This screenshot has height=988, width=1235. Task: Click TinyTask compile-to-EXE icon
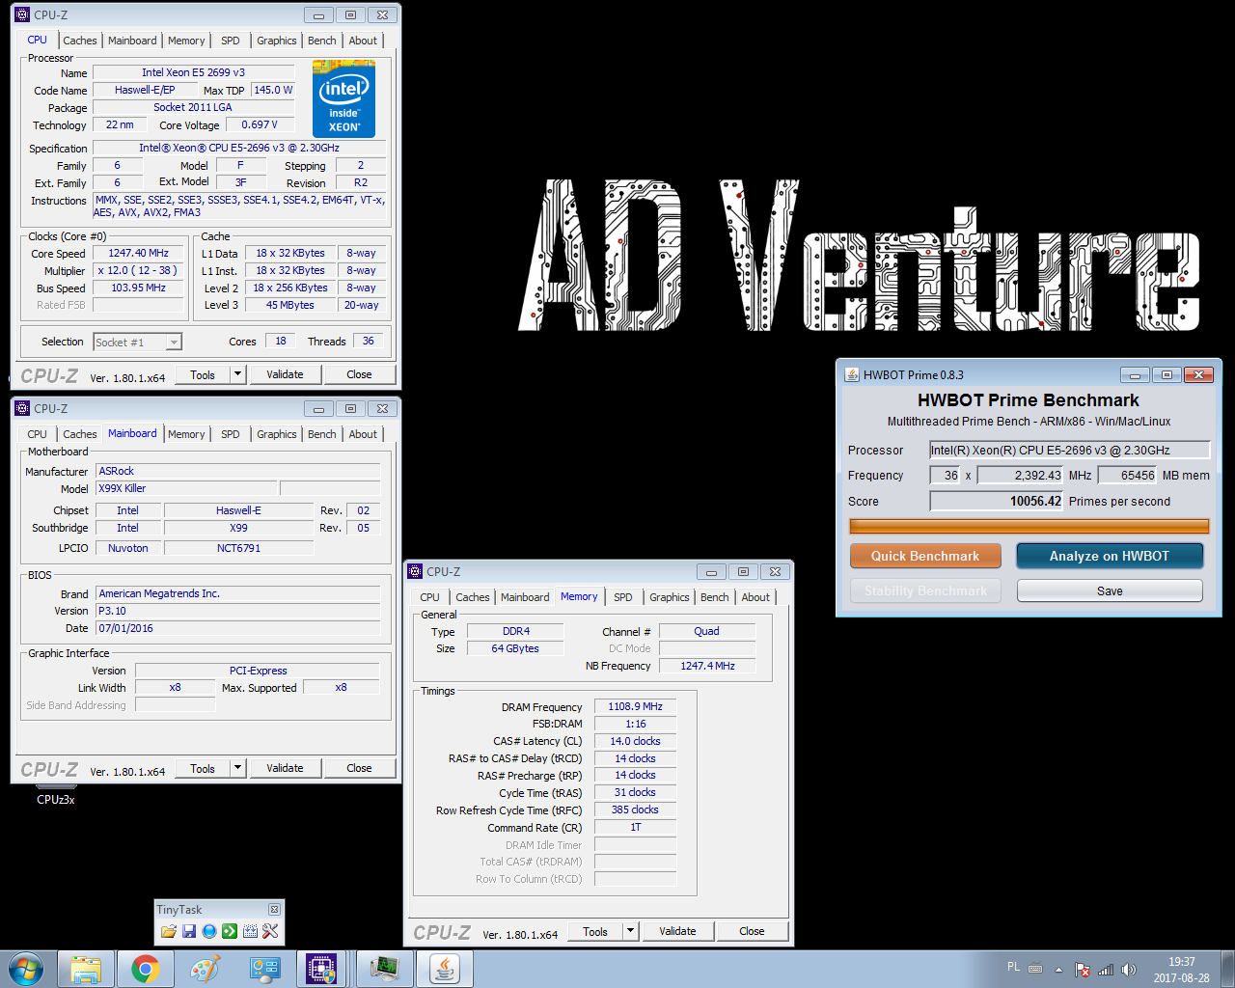point(250,931)
